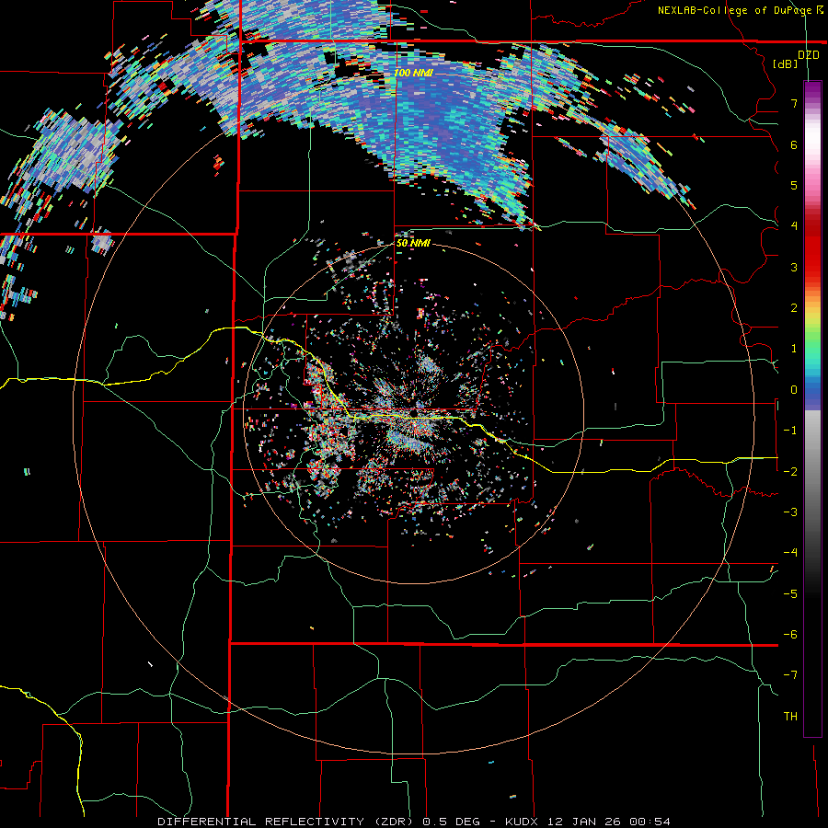
Task: Click the [dB] unit label
Action: (786, 63)
